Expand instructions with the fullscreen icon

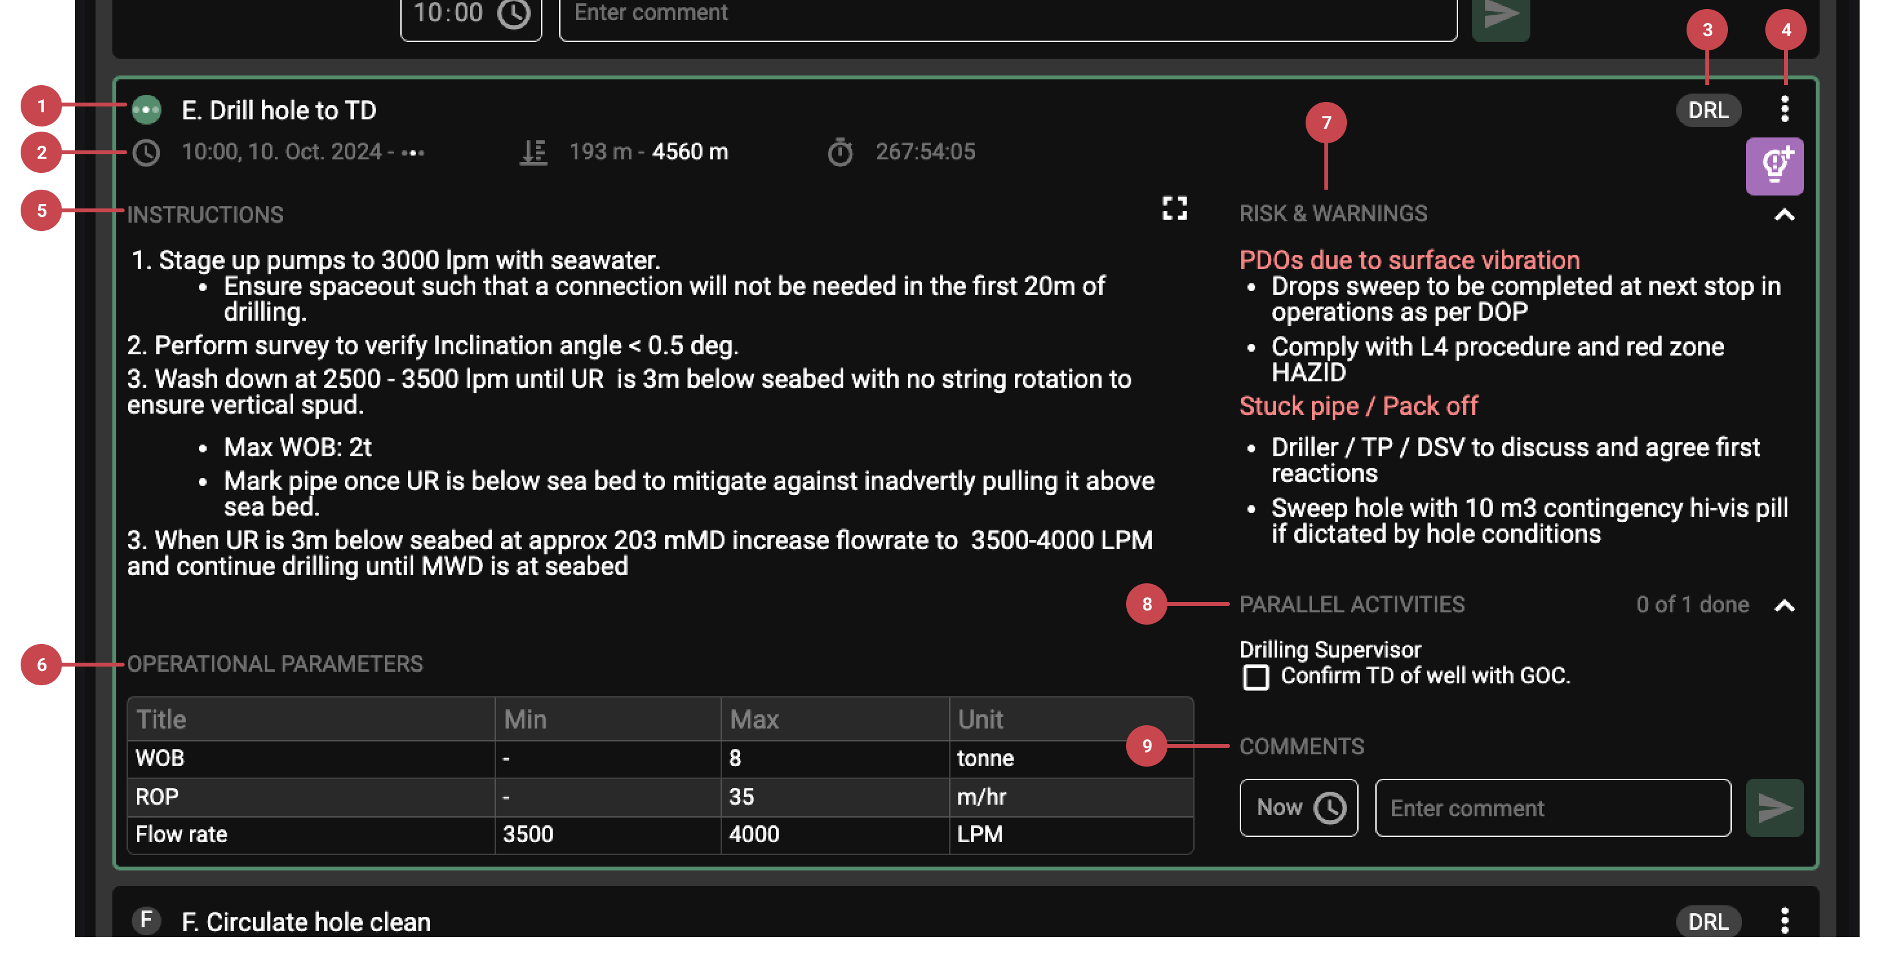coord(1174,208)
